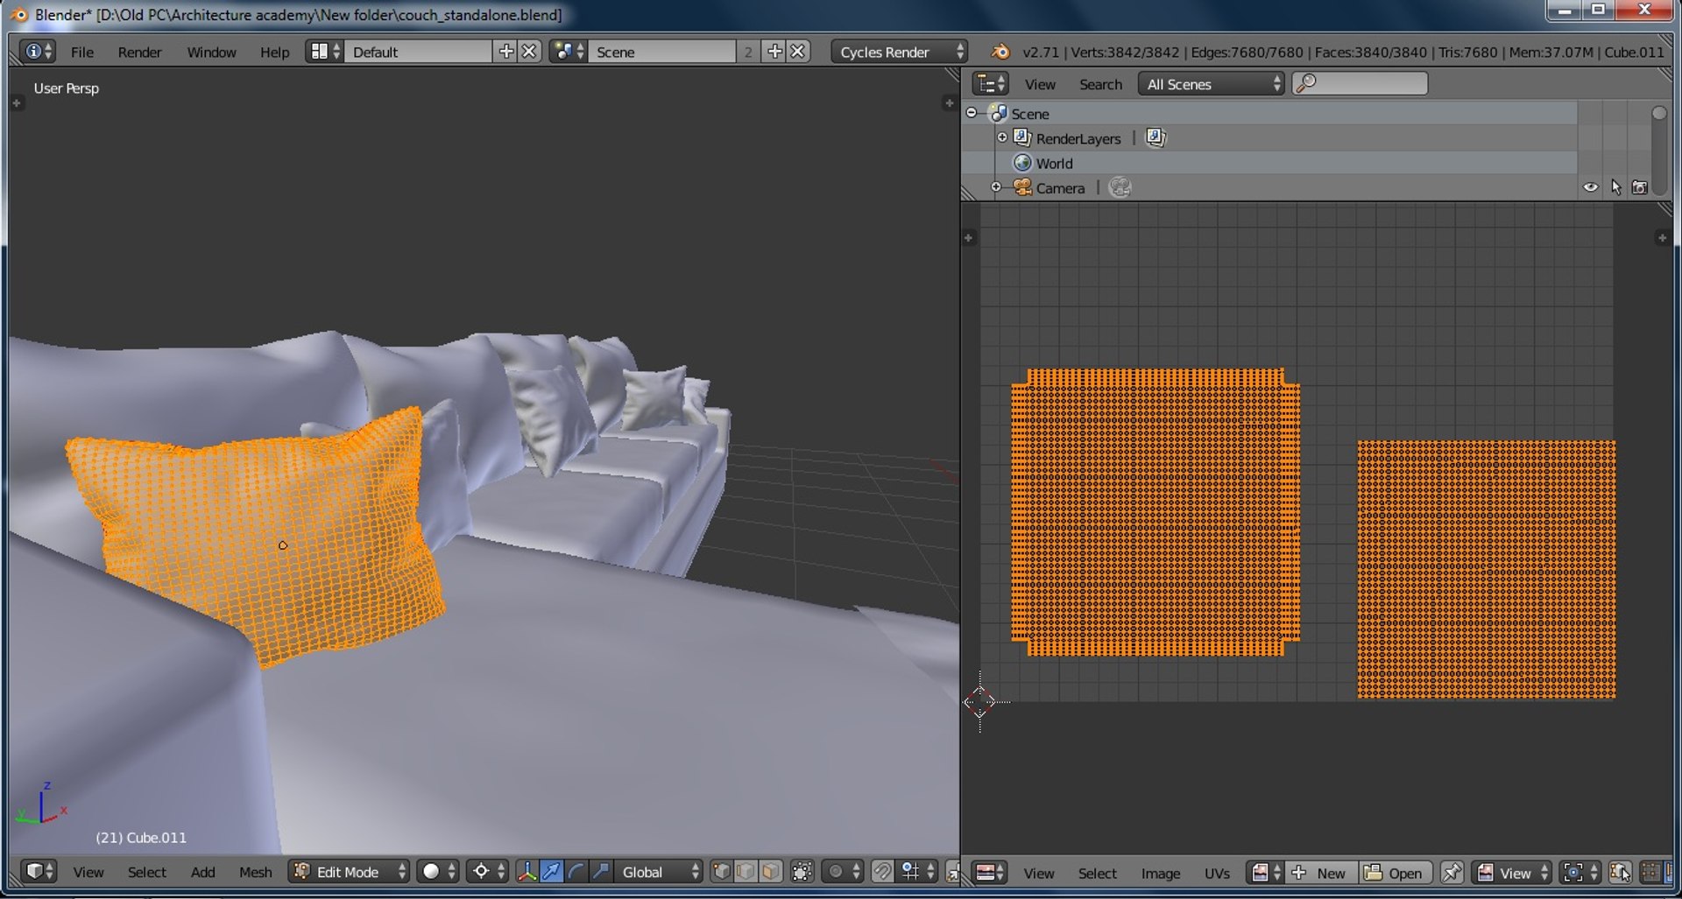Click the World globe icon in outliner

point(1022,163)
